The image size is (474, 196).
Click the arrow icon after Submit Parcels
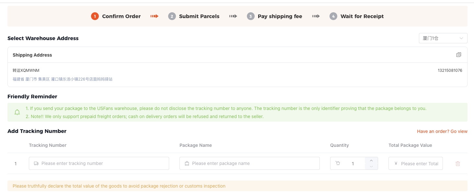point(233,16)
